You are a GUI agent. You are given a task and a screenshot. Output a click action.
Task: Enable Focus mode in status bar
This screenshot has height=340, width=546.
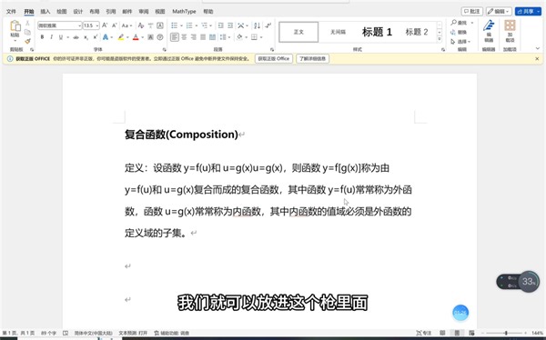coord(424,333)
